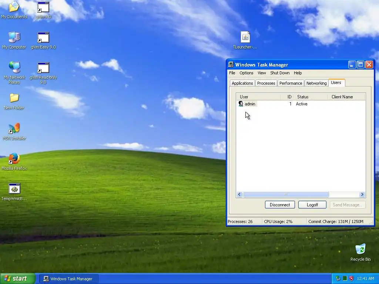Switch to the Networking tab
Image resolution: width=379 pixels, height=284 pixels.
[316, 83]
